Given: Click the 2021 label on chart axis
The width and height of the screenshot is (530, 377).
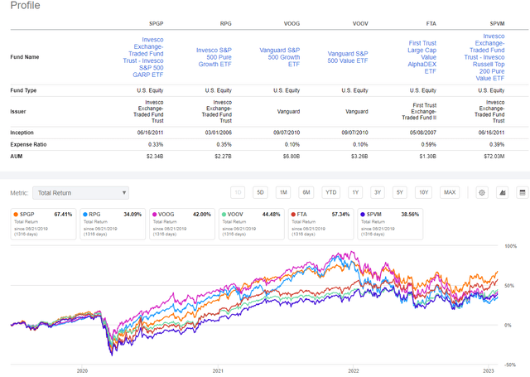Looking at the screenshot, I should [218, 371].
